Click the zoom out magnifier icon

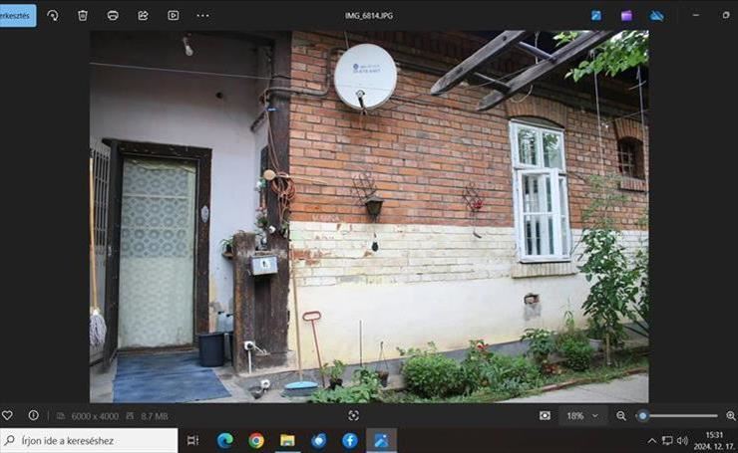point(621,415)
